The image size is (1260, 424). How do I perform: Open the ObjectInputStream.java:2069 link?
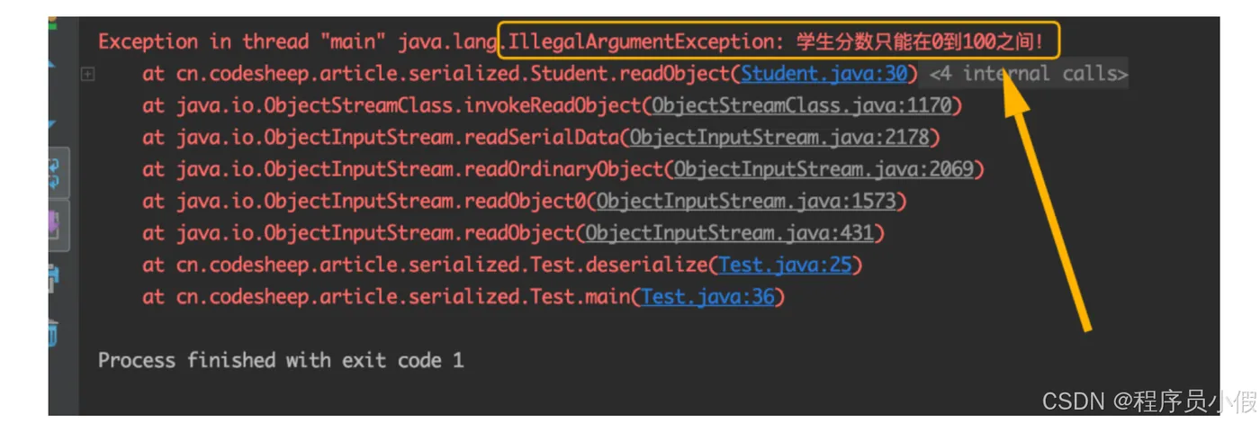pos(823,169)
